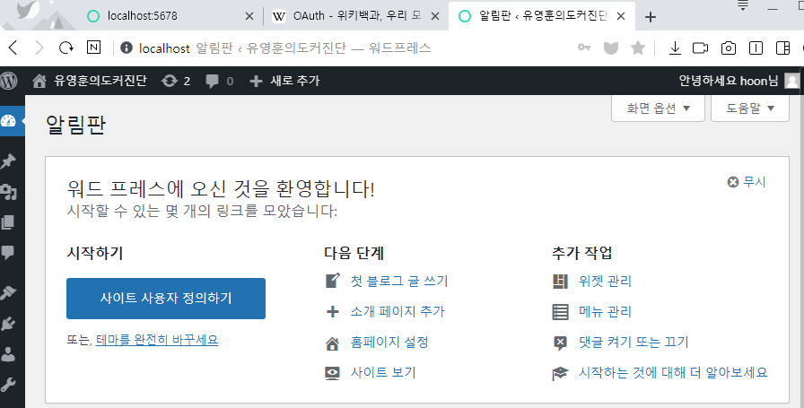This screenshot has width=804, height=408.
Task: Expand the 도움말 dropdown
Action: coord(749,109)
